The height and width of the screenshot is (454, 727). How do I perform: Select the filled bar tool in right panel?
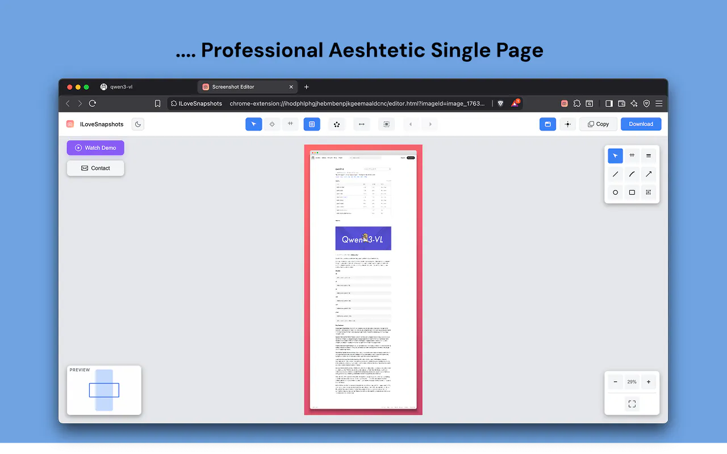click(x=649, y=155)
